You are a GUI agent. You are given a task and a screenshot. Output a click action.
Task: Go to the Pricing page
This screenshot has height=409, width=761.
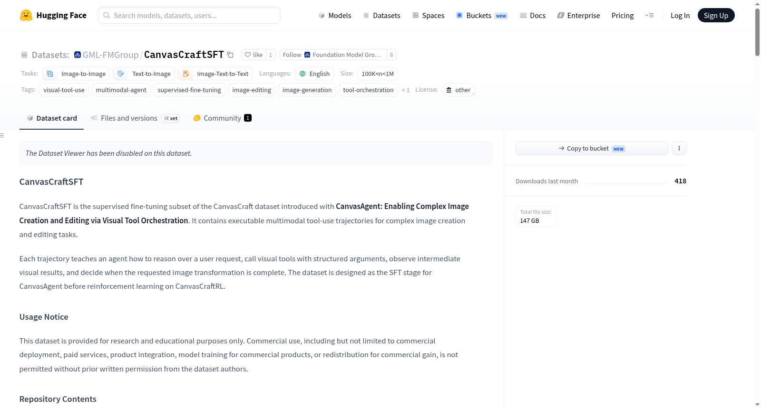[623, 15]
